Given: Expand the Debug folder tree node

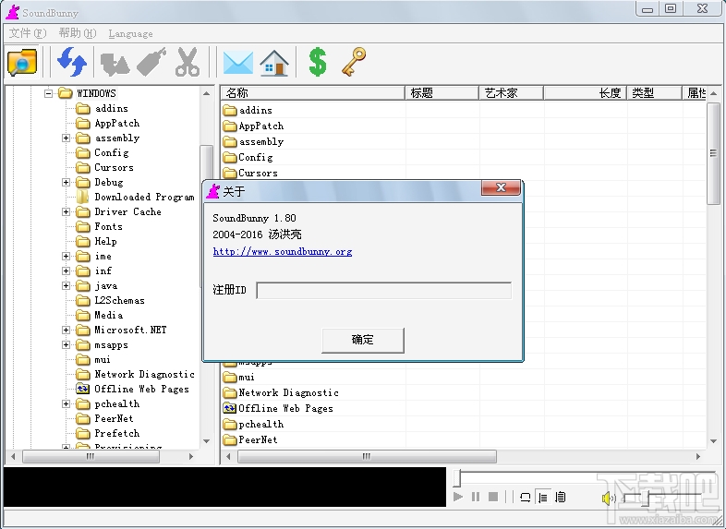Looking at the screenshot, I should coord(66,183).
